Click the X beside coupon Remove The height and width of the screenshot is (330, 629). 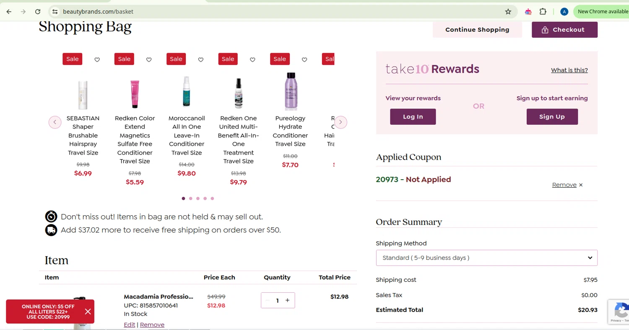(x=581, y=185)
